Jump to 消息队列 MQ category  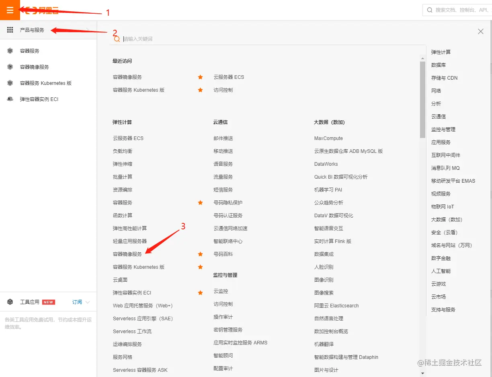445,168
